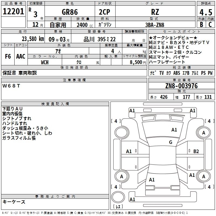
Task: Click lot number 12201
Action: click(x=13, y=12)
